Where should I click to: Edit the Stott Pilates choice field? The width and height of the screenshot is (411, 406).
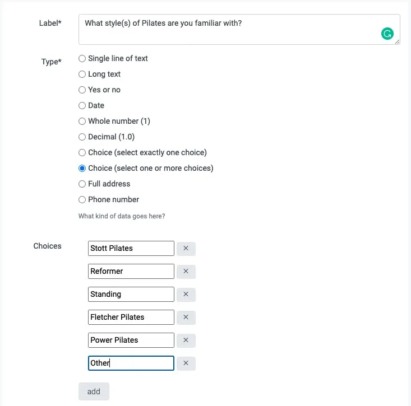click(131, 249)
